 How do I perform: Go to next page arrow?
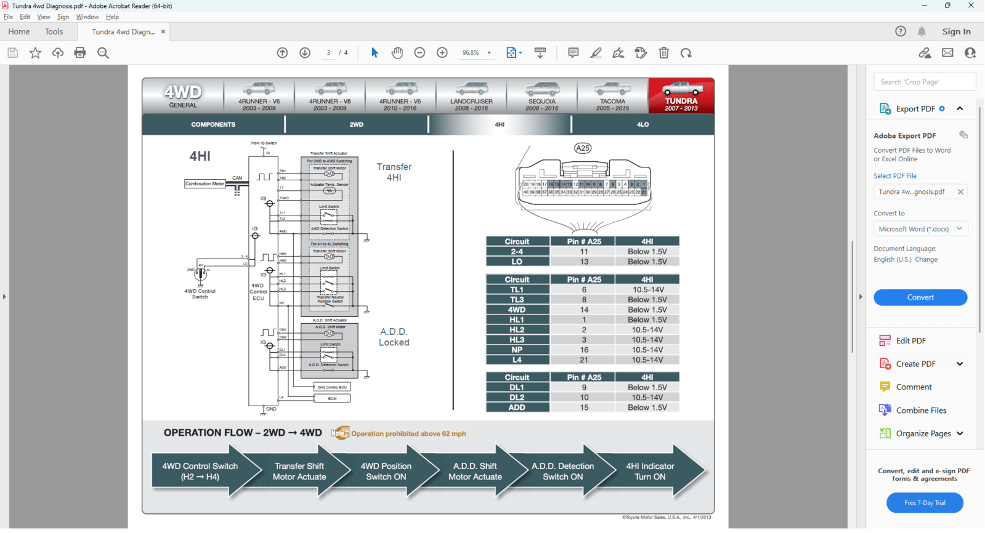click(305, 53)
